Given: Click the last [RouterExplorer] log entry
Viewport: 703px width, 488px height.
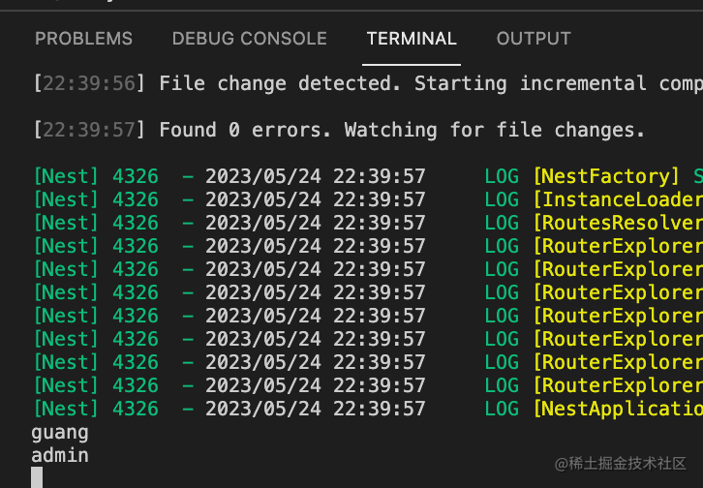Looking at the screenshot, I should tap(618, 385).
